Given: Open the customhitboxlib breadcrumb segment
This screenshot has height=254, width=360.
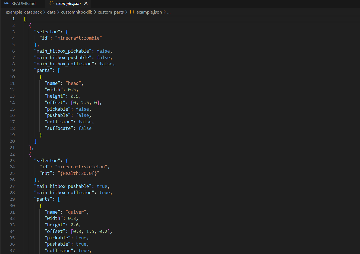Looking at the screenshot, I should click(x=77, y=12).
